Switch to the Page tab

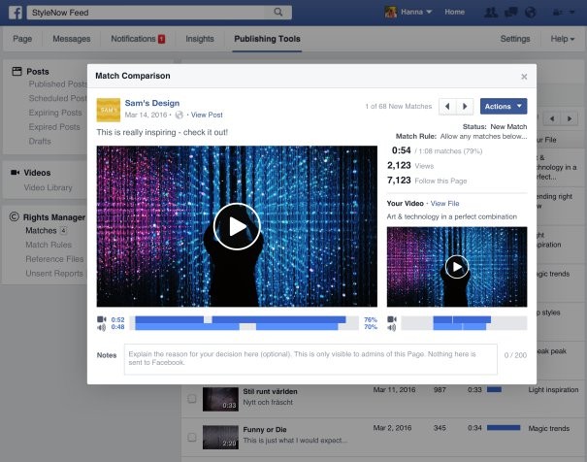[x=22, y=39]
